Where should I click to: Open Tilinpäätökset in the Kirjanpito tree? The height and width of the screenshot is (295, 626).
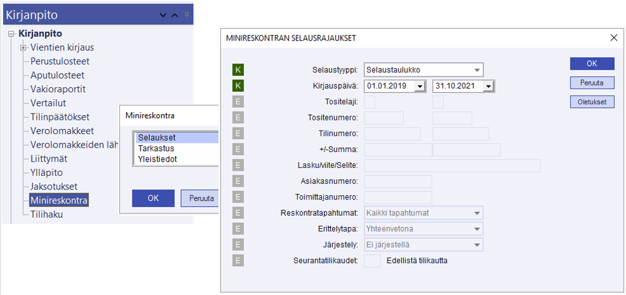(x=59, y=117)
